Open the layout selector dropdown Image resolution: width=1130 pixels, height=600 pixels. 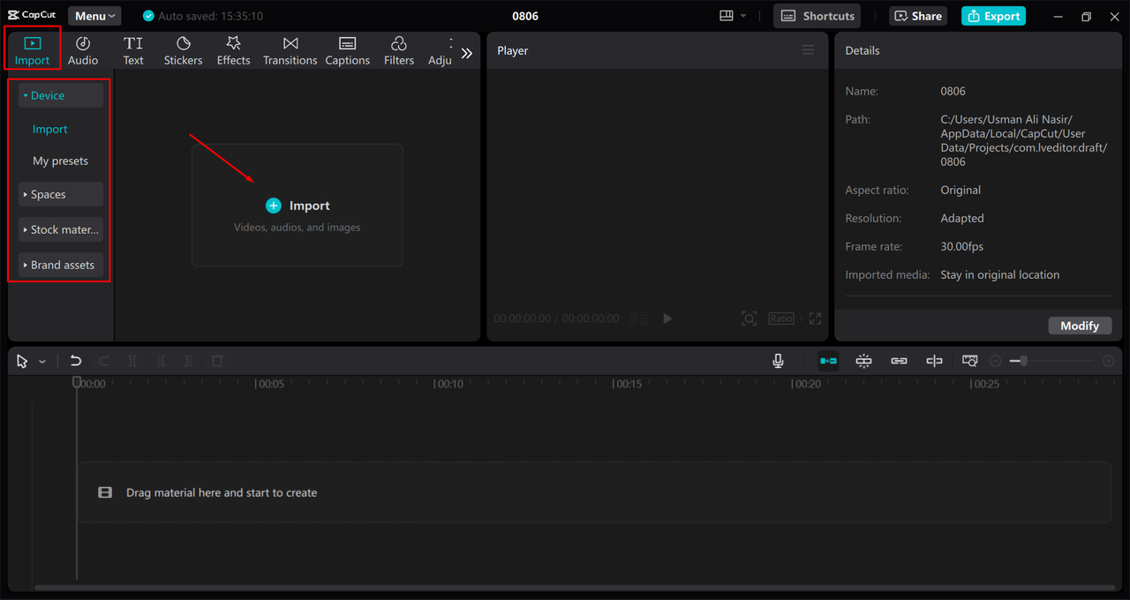[733, 16]
